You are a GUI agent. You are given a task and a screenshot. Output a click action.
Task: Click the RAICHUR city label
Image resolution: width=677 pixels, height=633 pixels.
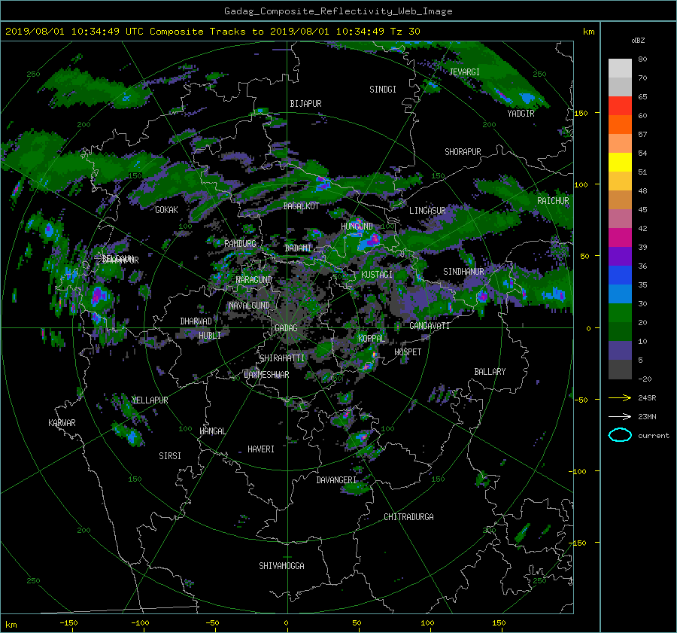pos(553,201)
